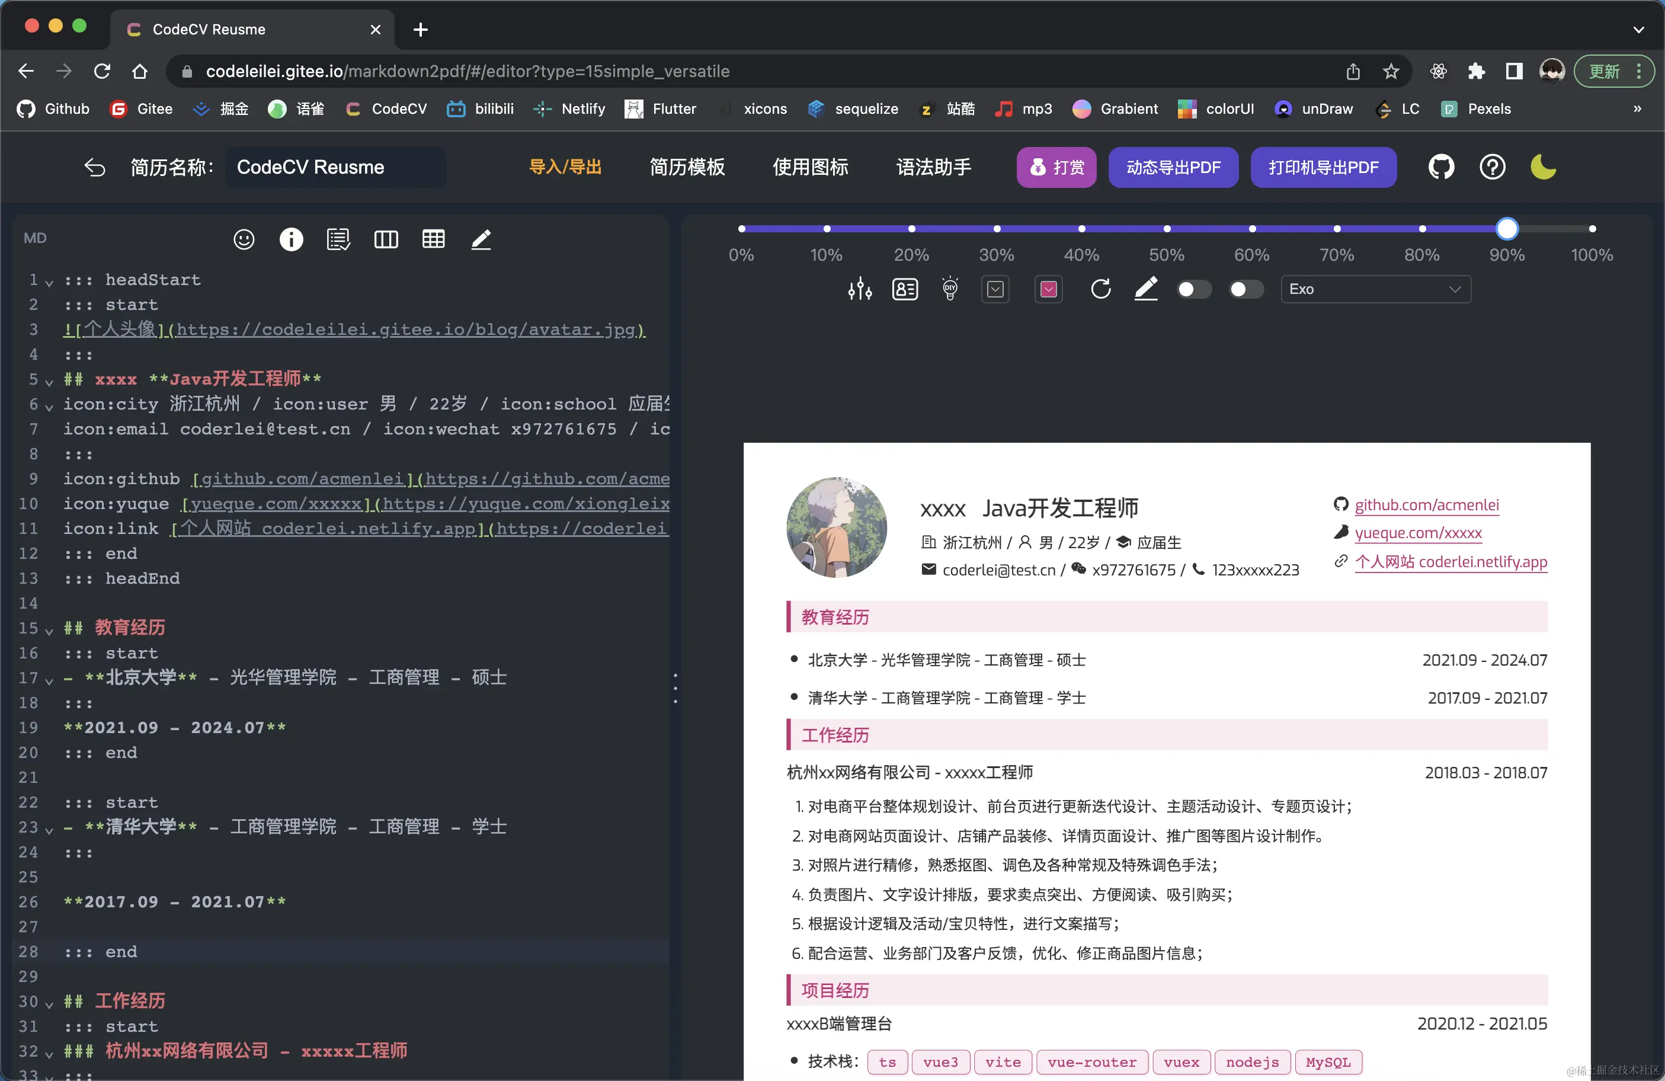Toggle the second switch next to Exo dropdown

pyautogui.click(x=1246, y=289)
